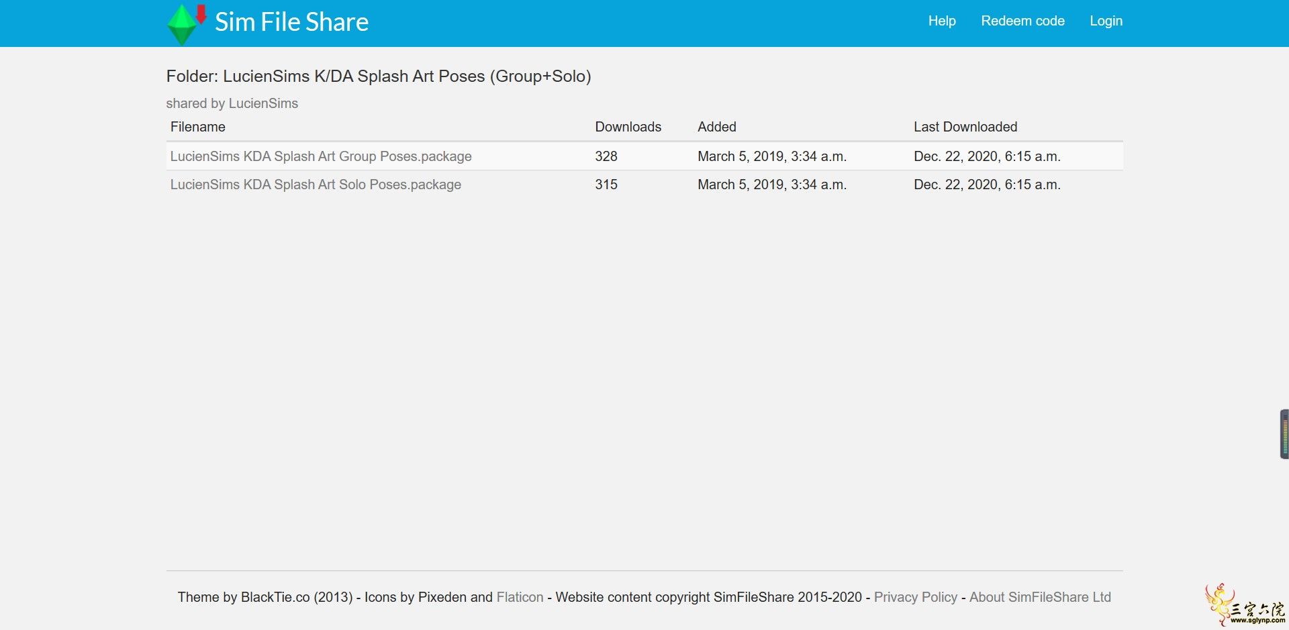Select 'Theme by BlackTie.co (2013)' footer text

click(x=265, y=597)
